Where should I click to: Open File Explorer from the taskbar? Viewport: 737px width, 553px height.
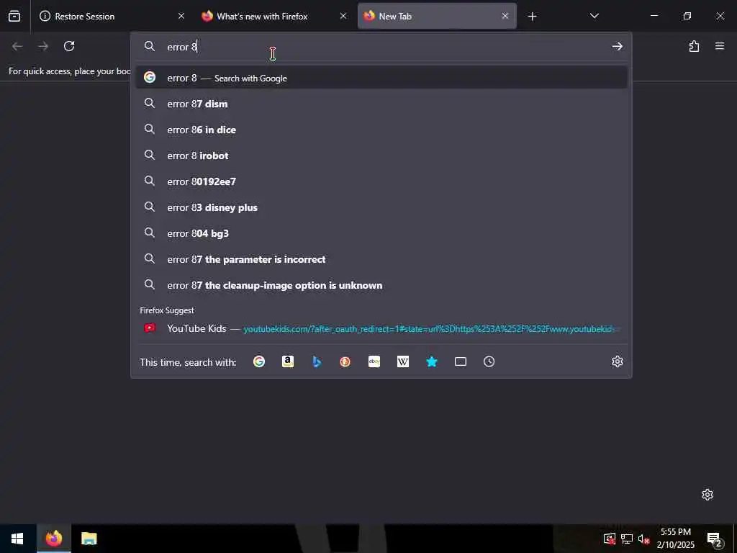point(89,539)
